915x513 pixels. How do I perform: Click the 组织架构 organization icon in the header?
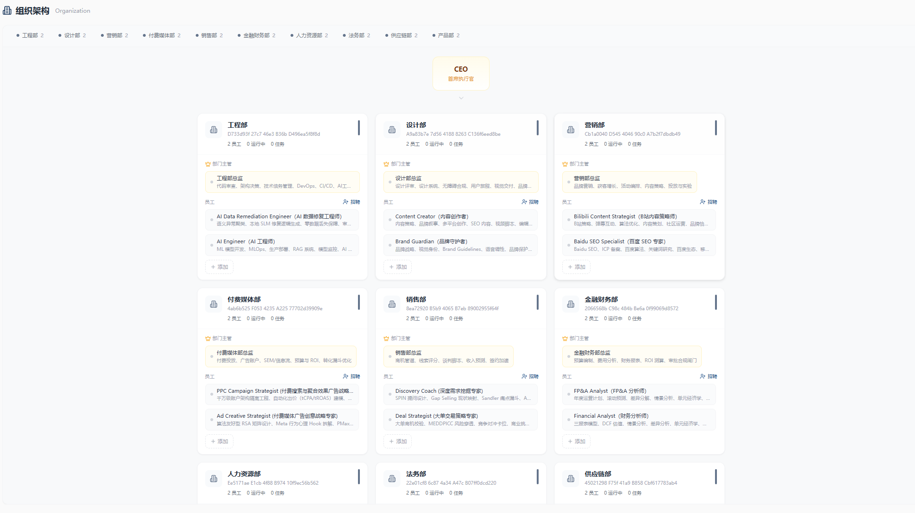[x=7, y=10]
